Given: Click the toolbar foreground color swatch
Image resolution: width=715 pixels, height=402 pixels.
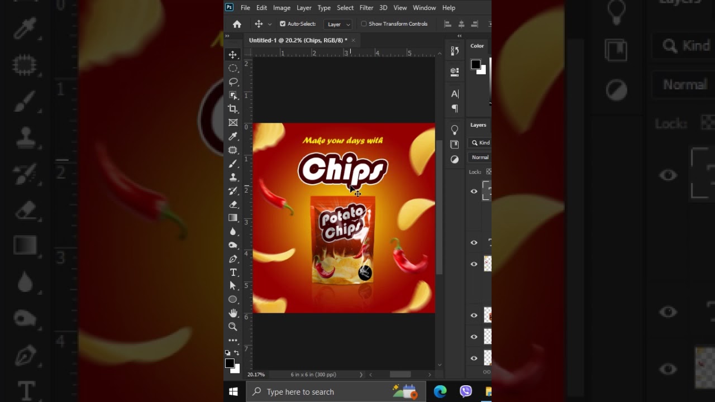Looking at the screenshot, I should (230, 363).
